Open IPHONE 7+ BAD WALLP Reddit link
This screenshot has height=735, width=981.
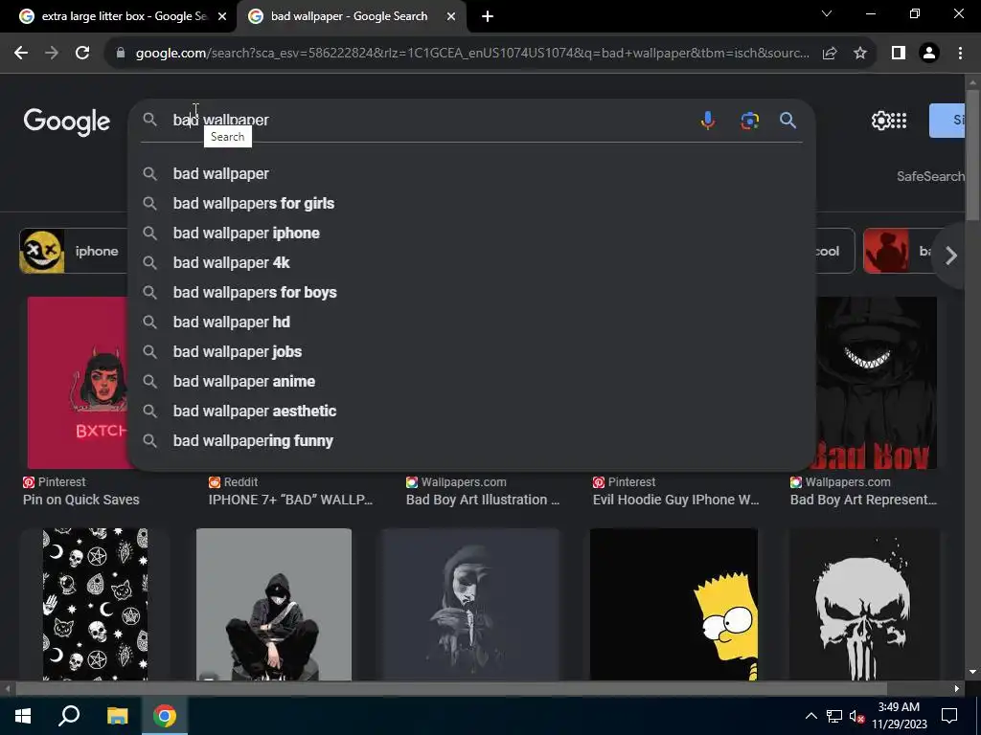click(x=290, y=500)
